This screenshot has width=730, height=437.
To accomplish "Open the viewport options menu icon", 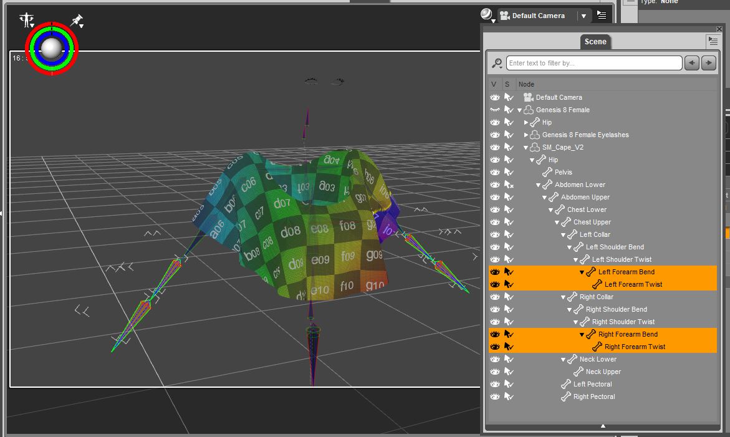I will [601, 15].
